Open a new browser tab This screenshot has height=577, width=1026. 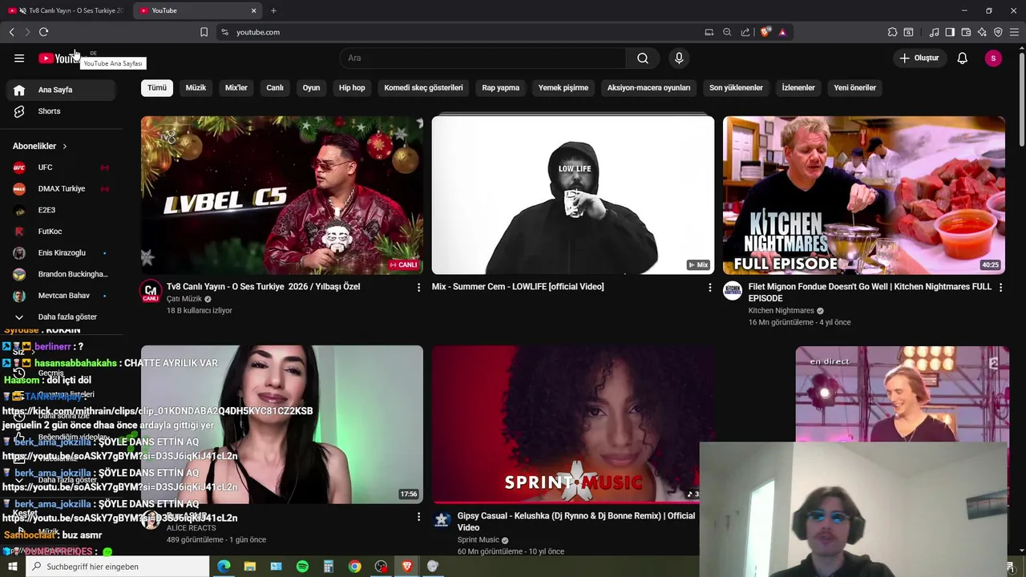pos(273,10)
